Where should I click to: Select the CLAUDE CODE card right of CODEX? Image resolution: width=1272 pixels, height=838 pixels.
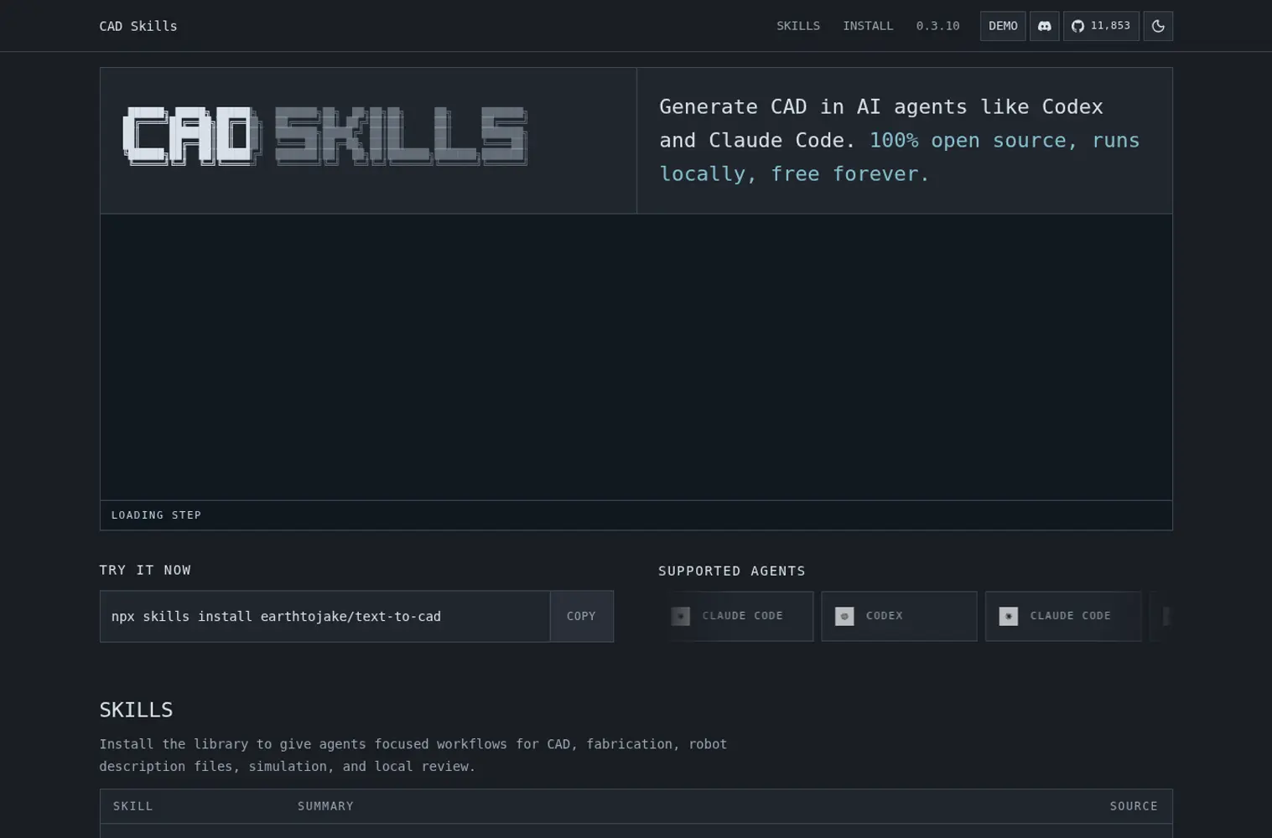point(1063,616)
